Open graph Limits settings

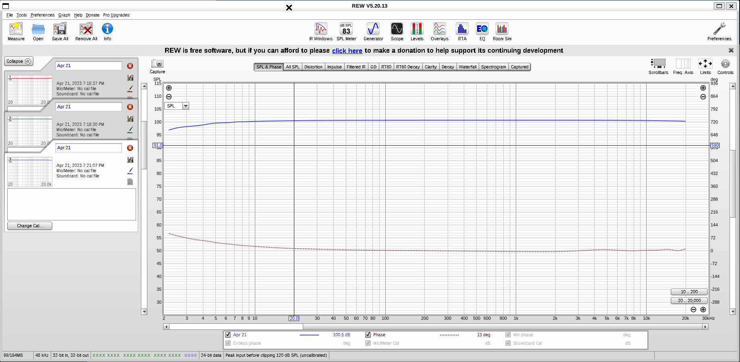tap(705, 66)
